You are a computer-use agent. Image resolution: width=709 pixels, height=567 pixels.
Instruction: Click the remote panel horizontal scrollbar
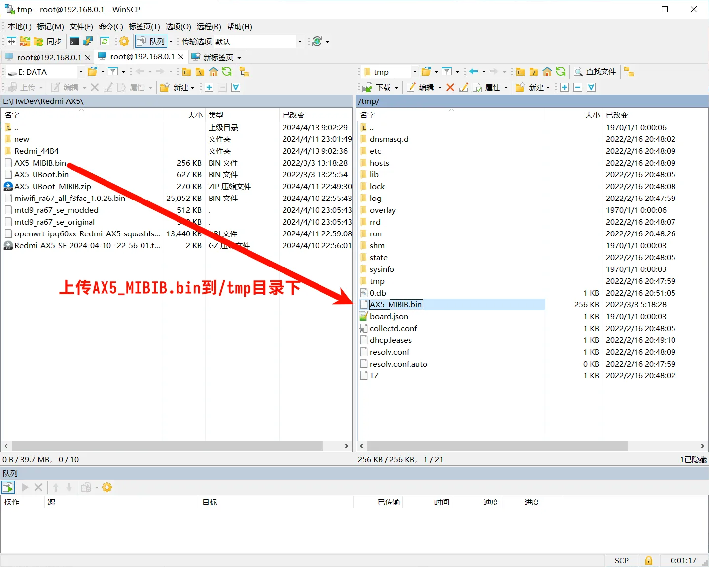[497, 446]
